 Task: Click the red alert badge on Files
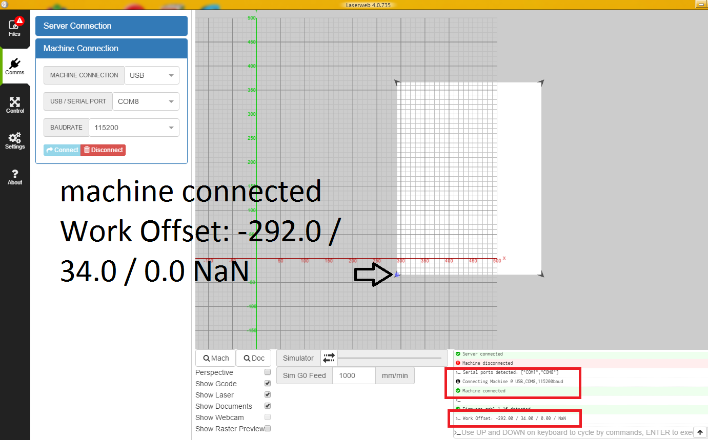coord(19,20)
